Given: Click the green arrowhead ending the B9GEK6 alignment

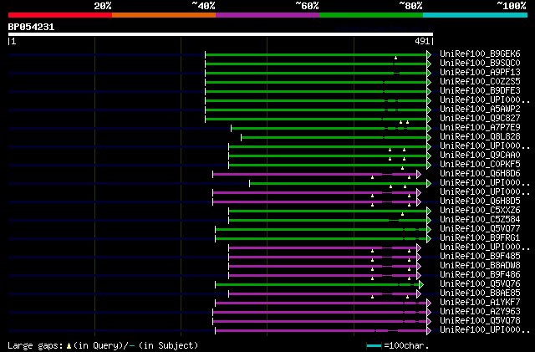Looking at the screenshot, I should point(429,54).
